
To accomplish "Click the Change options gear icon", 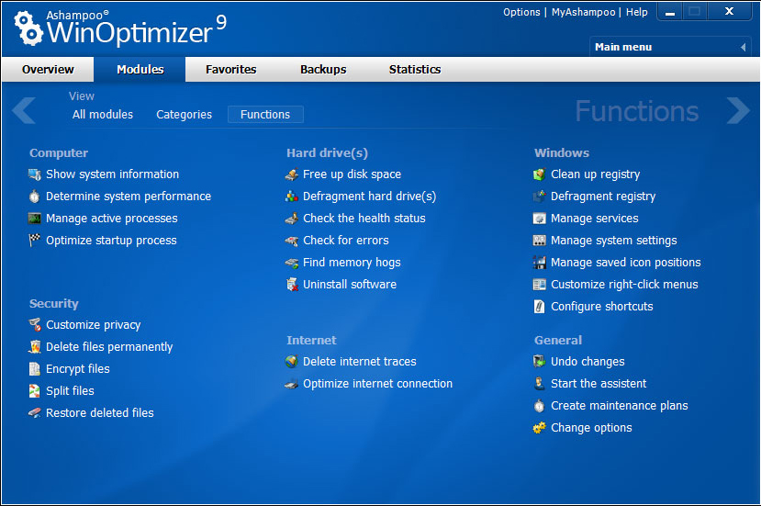I will [540, 428].
